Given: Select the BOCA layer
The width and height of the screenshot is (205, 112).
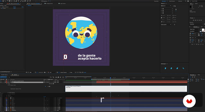Looking at the screenshot, I should (13, 108).
